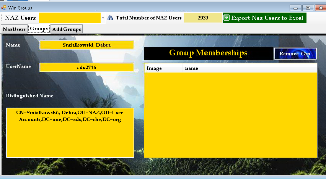
Task: Click the Distinguished Name label
Action: coord(29,96)
